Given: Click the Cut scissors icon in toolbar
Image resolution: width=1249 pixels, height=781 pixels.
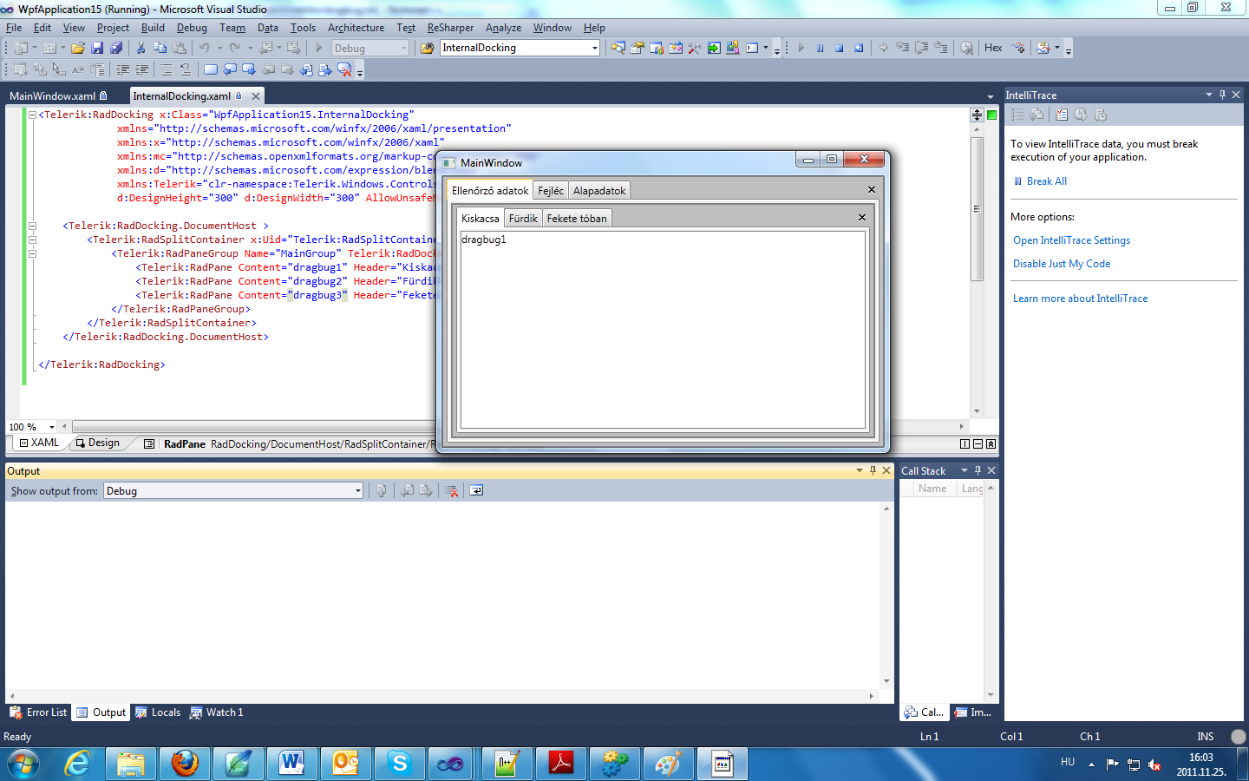Looking at the screenshot, I should click(x=141, y=49).
